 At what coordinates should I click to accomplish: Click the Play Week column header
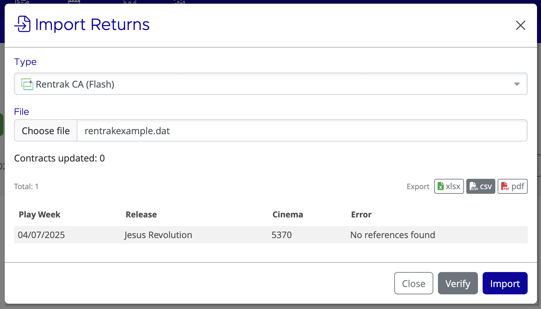tap(39, 214)
